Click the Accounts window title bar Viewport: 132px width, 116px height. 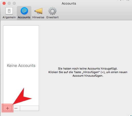pyautogui.click(x=69, y=4)
